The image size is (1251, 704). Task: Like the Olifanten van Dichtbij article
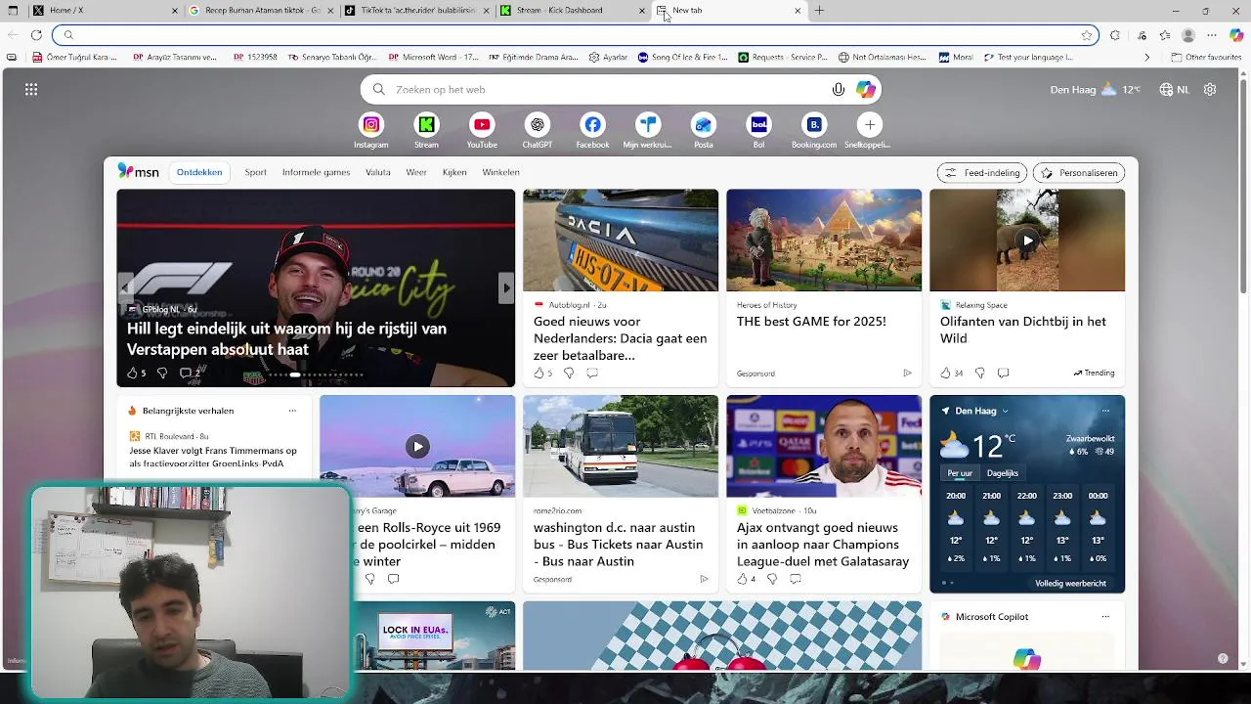point(945,373)
